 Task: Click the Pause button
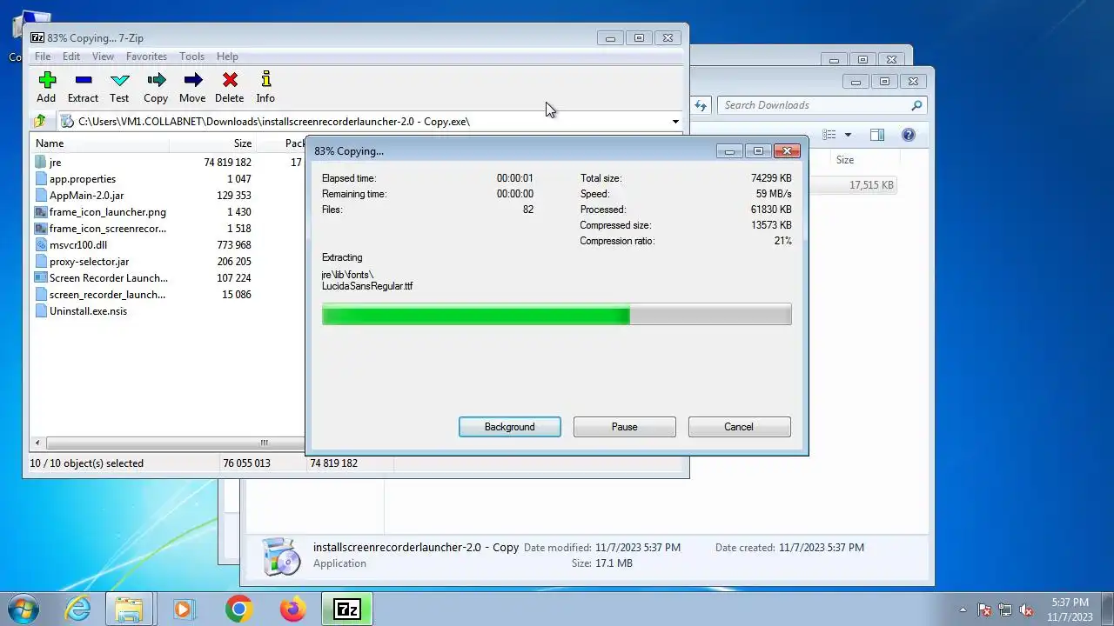625,427
